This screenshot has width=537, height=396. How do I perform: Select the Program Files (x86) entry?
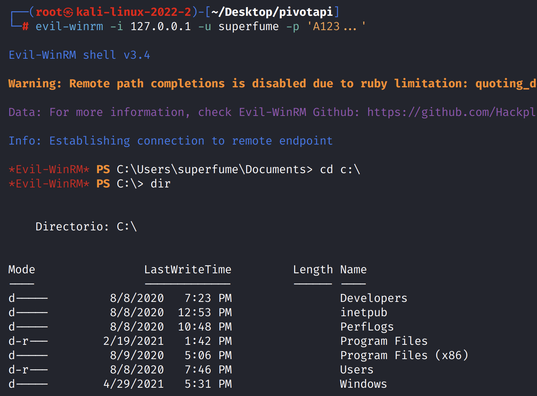(404, 355)
